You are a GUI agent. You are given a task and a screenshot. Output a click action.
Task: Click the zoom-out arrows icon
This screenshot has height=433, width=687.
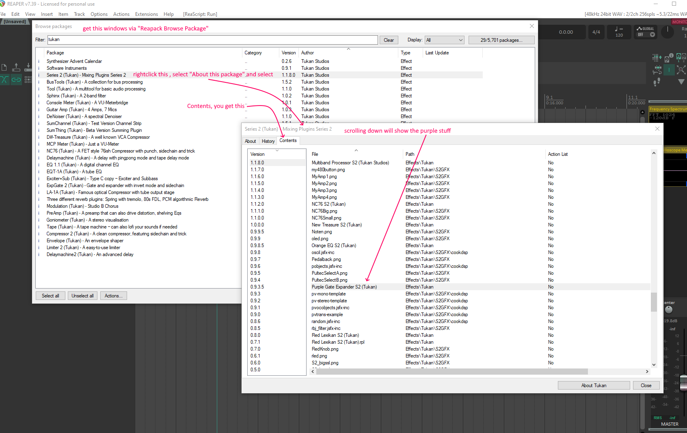click(681, 70)
